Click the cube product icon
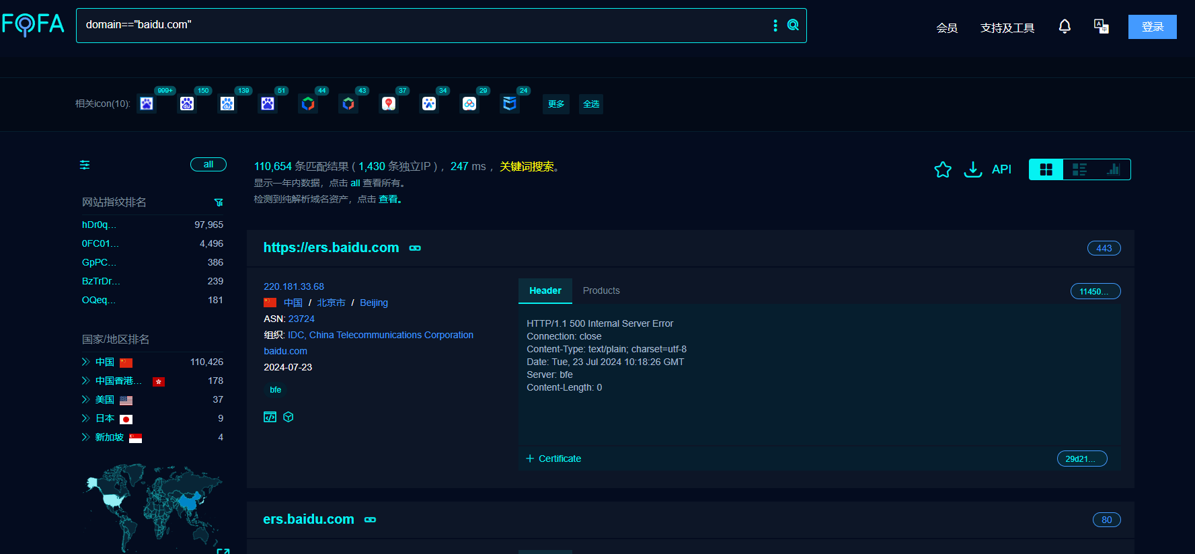This screenshot has height=554, width=1195. 288,417
